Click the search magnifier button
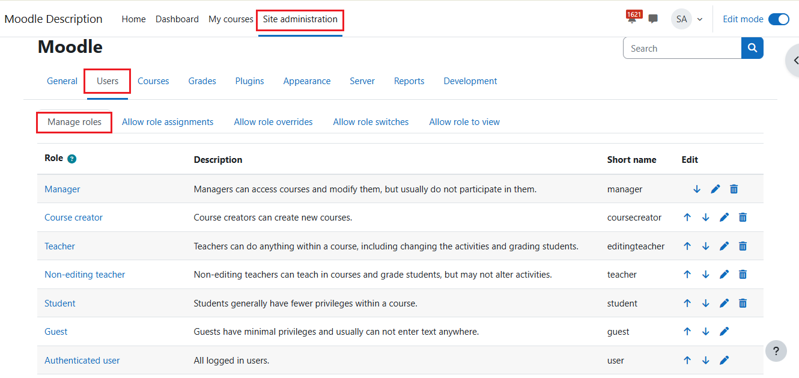The image size is (799, 378). [752, 48]
